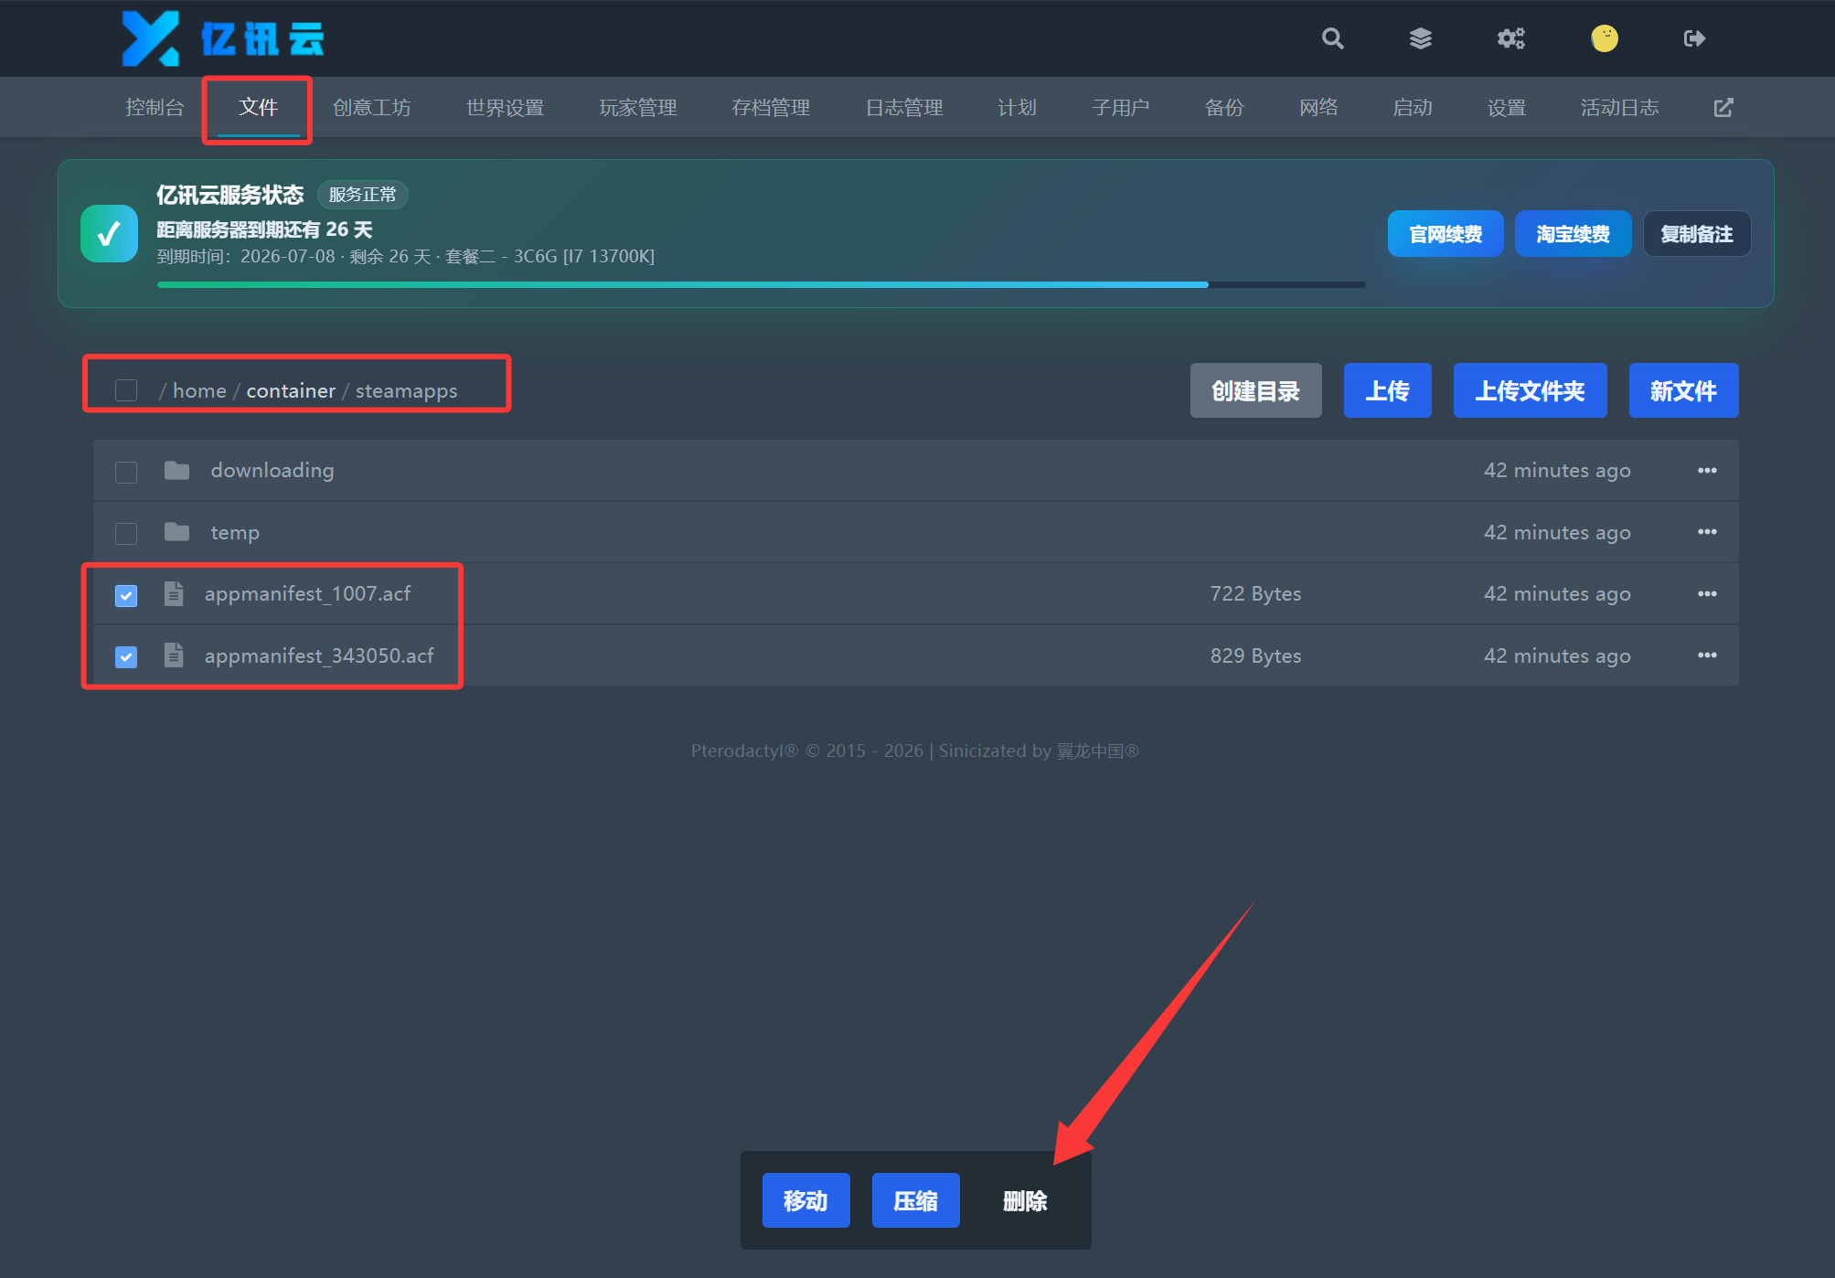Navigate to home in the breadcrumb

(199, 391)
